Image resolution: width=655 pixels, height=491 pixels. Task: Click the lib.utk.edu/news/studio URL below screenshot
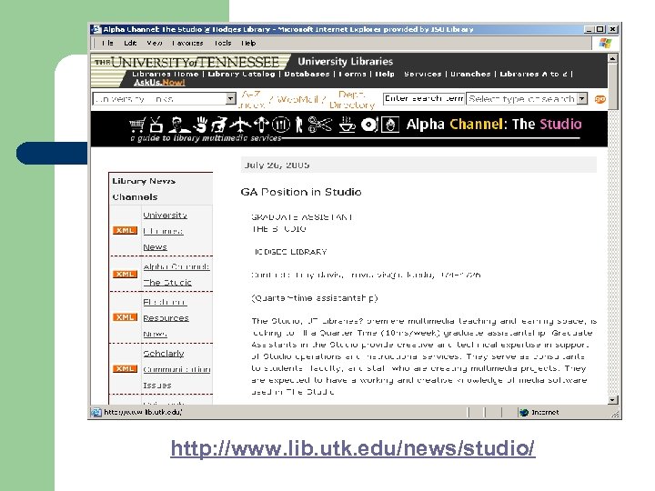(x=353, y=448)
